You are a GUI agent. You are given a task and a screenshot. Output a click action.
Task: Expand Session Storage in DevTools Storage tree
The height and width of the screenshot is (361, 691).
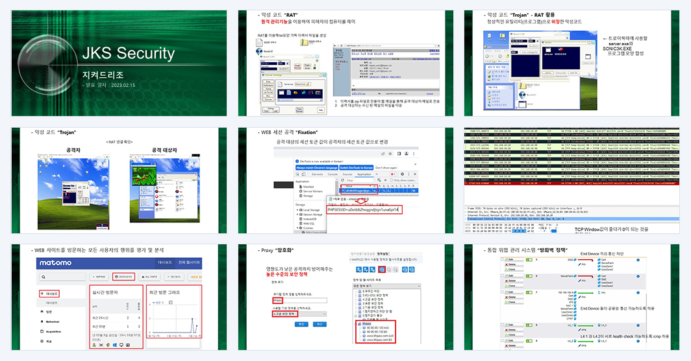tap(297, 214)
